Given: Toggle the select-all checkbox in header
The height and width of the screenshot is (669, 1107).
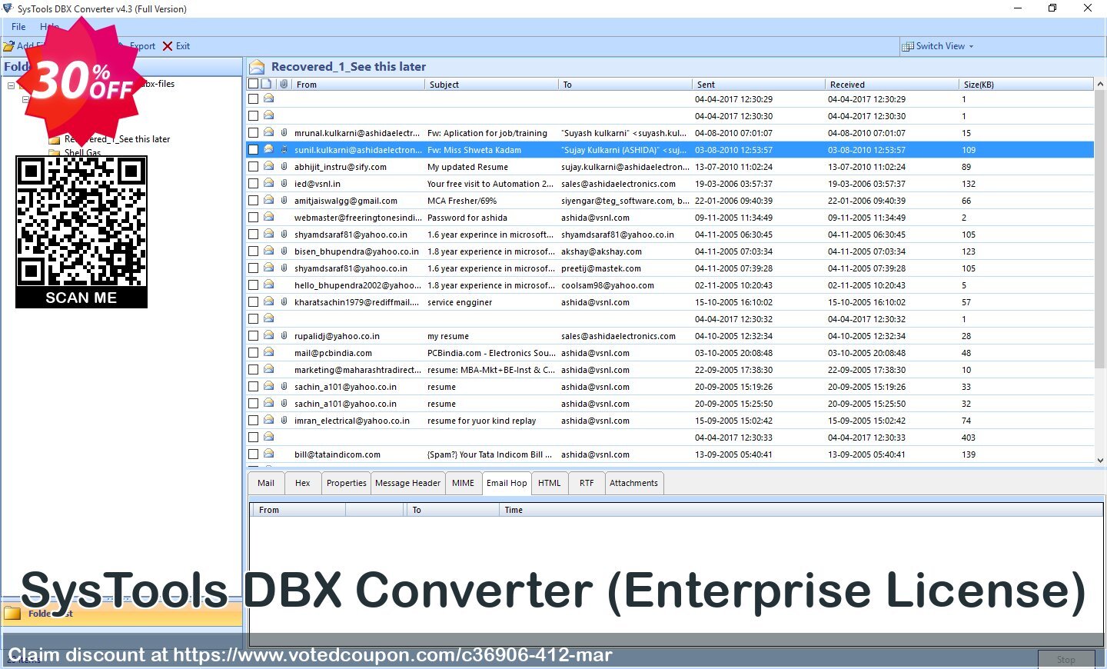Looking at the screenshot, I should [253, 84].
